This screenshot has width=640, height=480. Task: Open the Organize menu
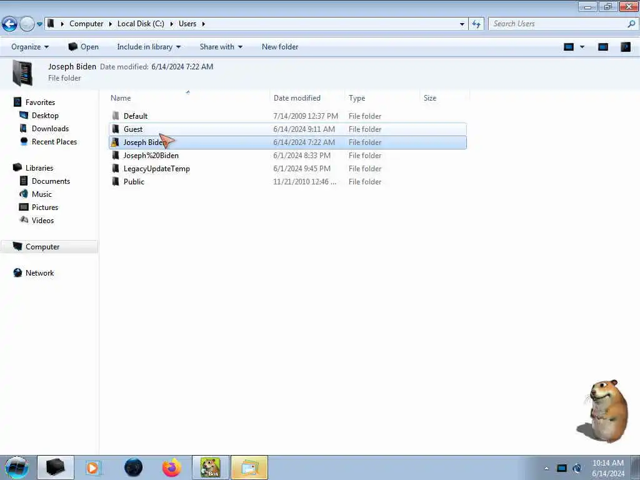tap(30, 47)
